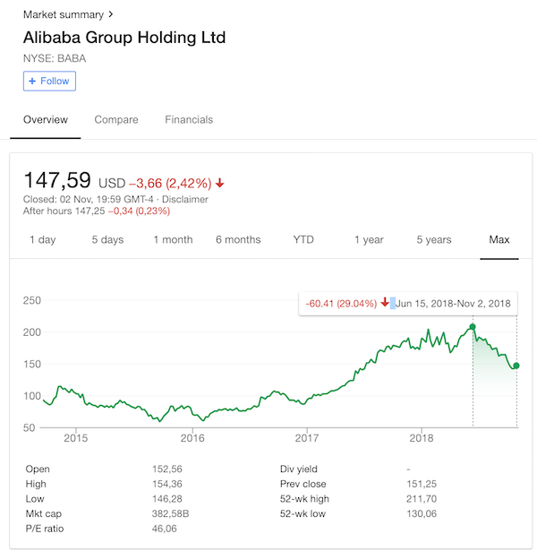Select the 6 months range
This screenshot has width=537, height=551.
(238, 239)
